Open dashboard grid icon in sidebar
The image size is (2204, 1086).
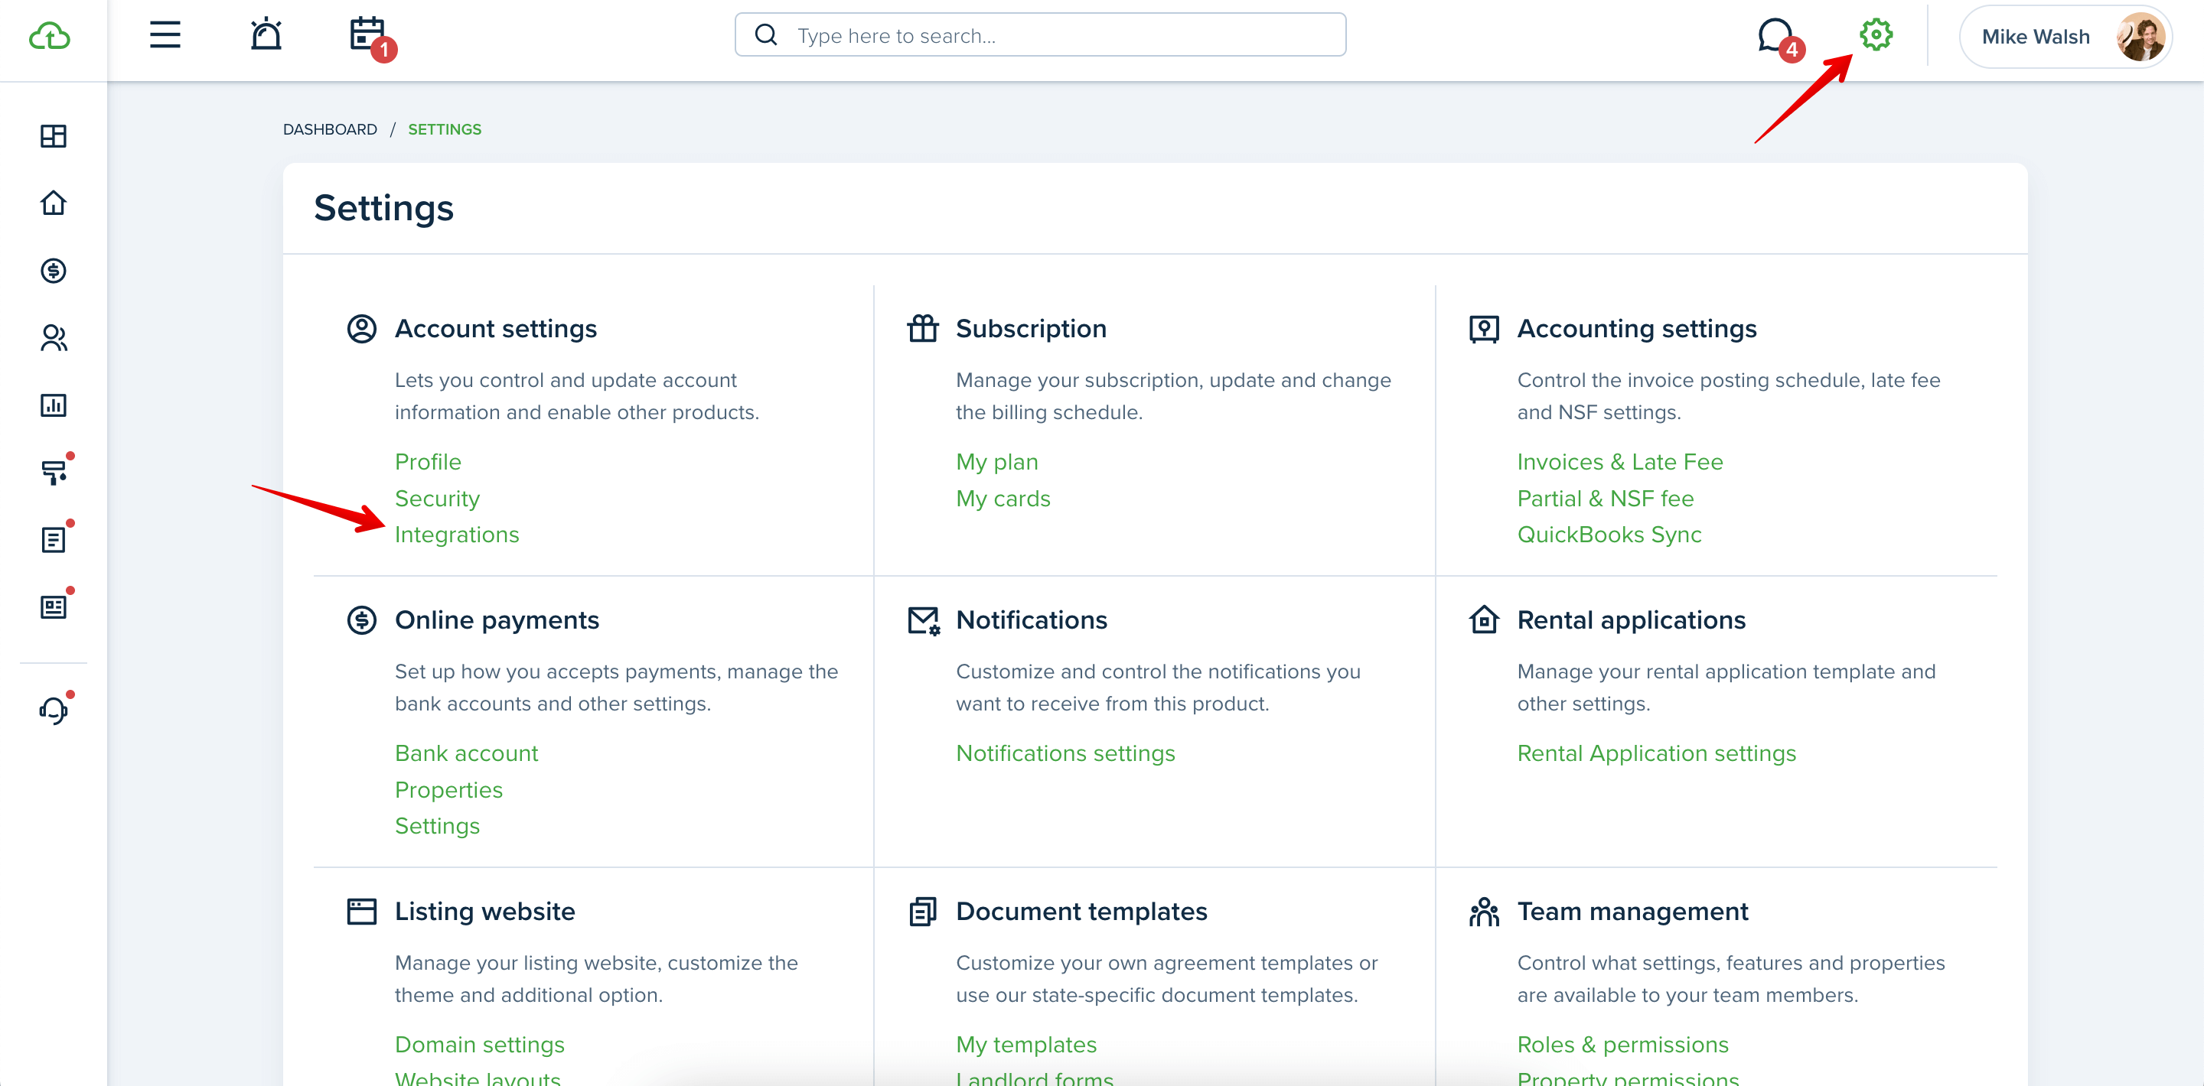[53, 136]
